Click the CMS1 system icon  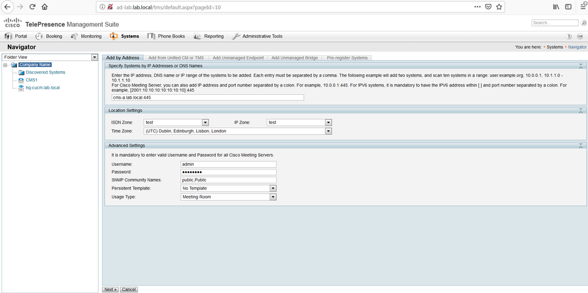(21, 80)
